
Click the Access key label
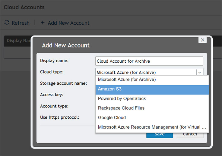pyautogui.click(x=52, y=95)
